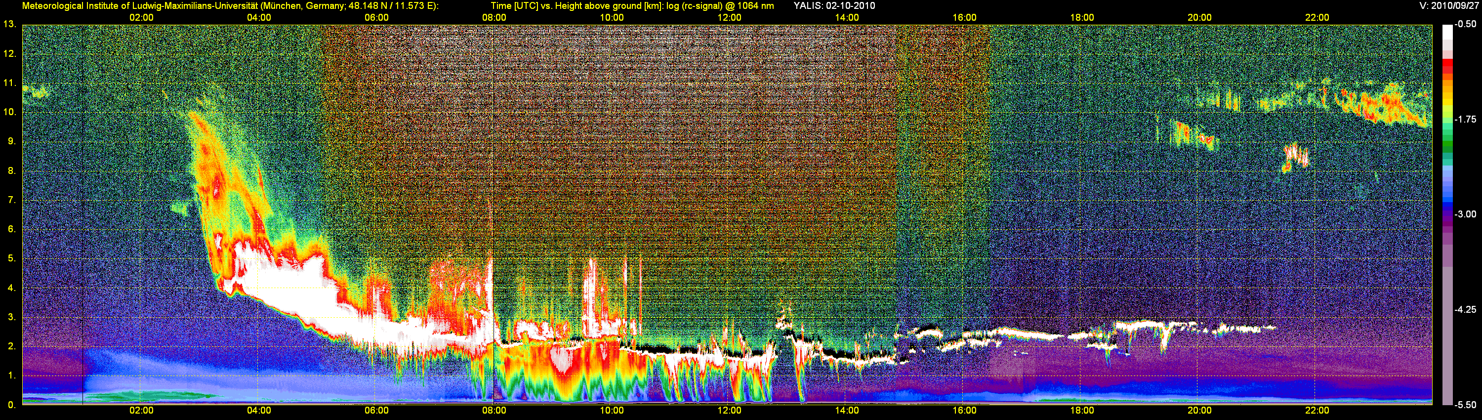
Task: Click the dark blue band of the color scale bar
Action: point(1447,206)
